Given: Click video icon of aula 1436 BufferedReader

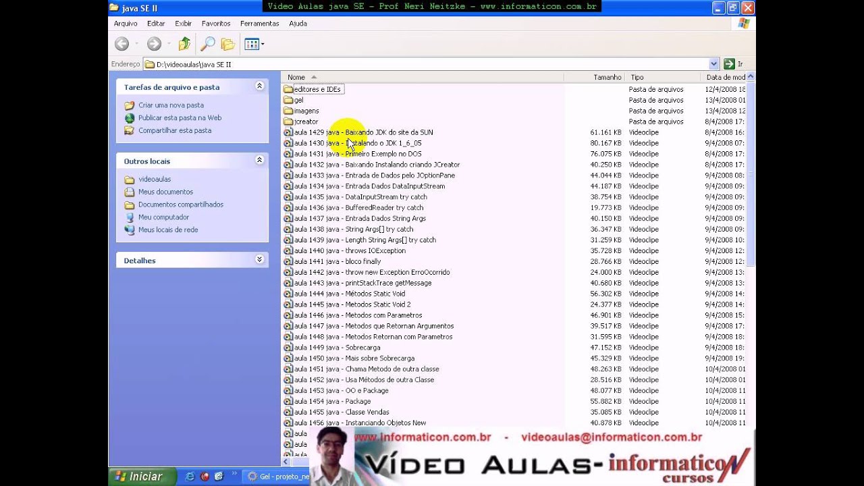Looking at the screenshot, I should [288, 208].
